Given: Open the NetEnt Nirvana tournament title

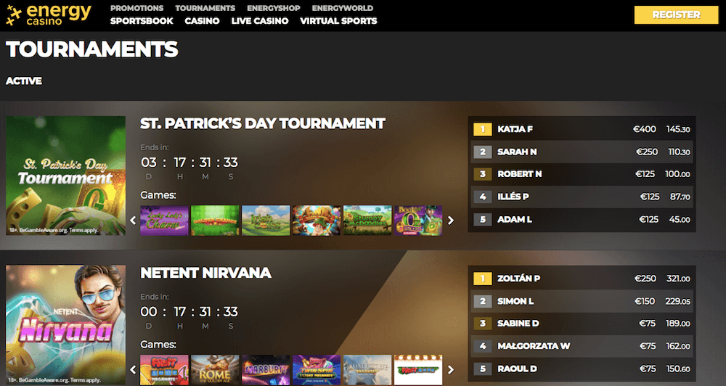Looking at the screenshot, I should click(205, 273).
